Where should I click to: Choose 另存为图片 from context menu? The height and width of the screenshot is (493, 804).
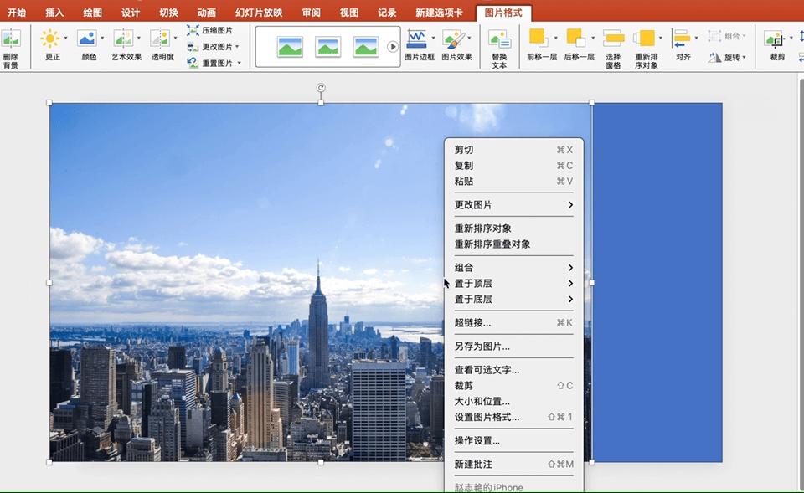click(x=482, y=347)
